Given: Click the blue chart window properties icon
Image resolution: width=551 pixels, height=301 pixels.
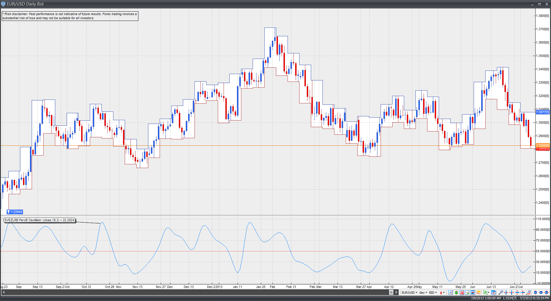Looking at the screenshot, I should [473, 293].
